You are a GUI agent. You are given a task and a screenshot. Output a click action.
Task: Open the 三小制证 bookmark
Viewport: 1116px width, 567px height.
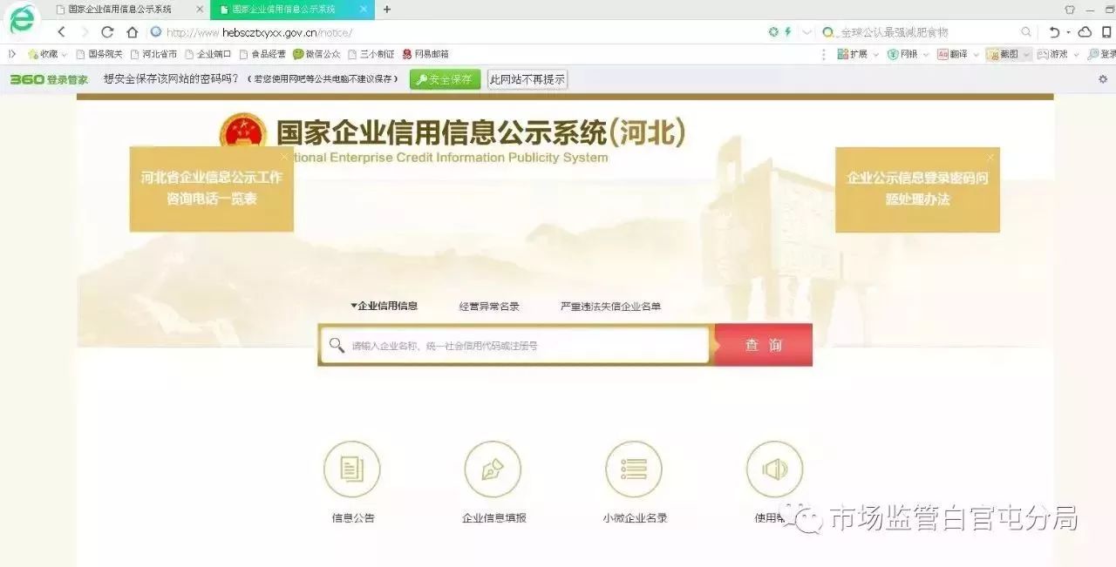[371, 54]
